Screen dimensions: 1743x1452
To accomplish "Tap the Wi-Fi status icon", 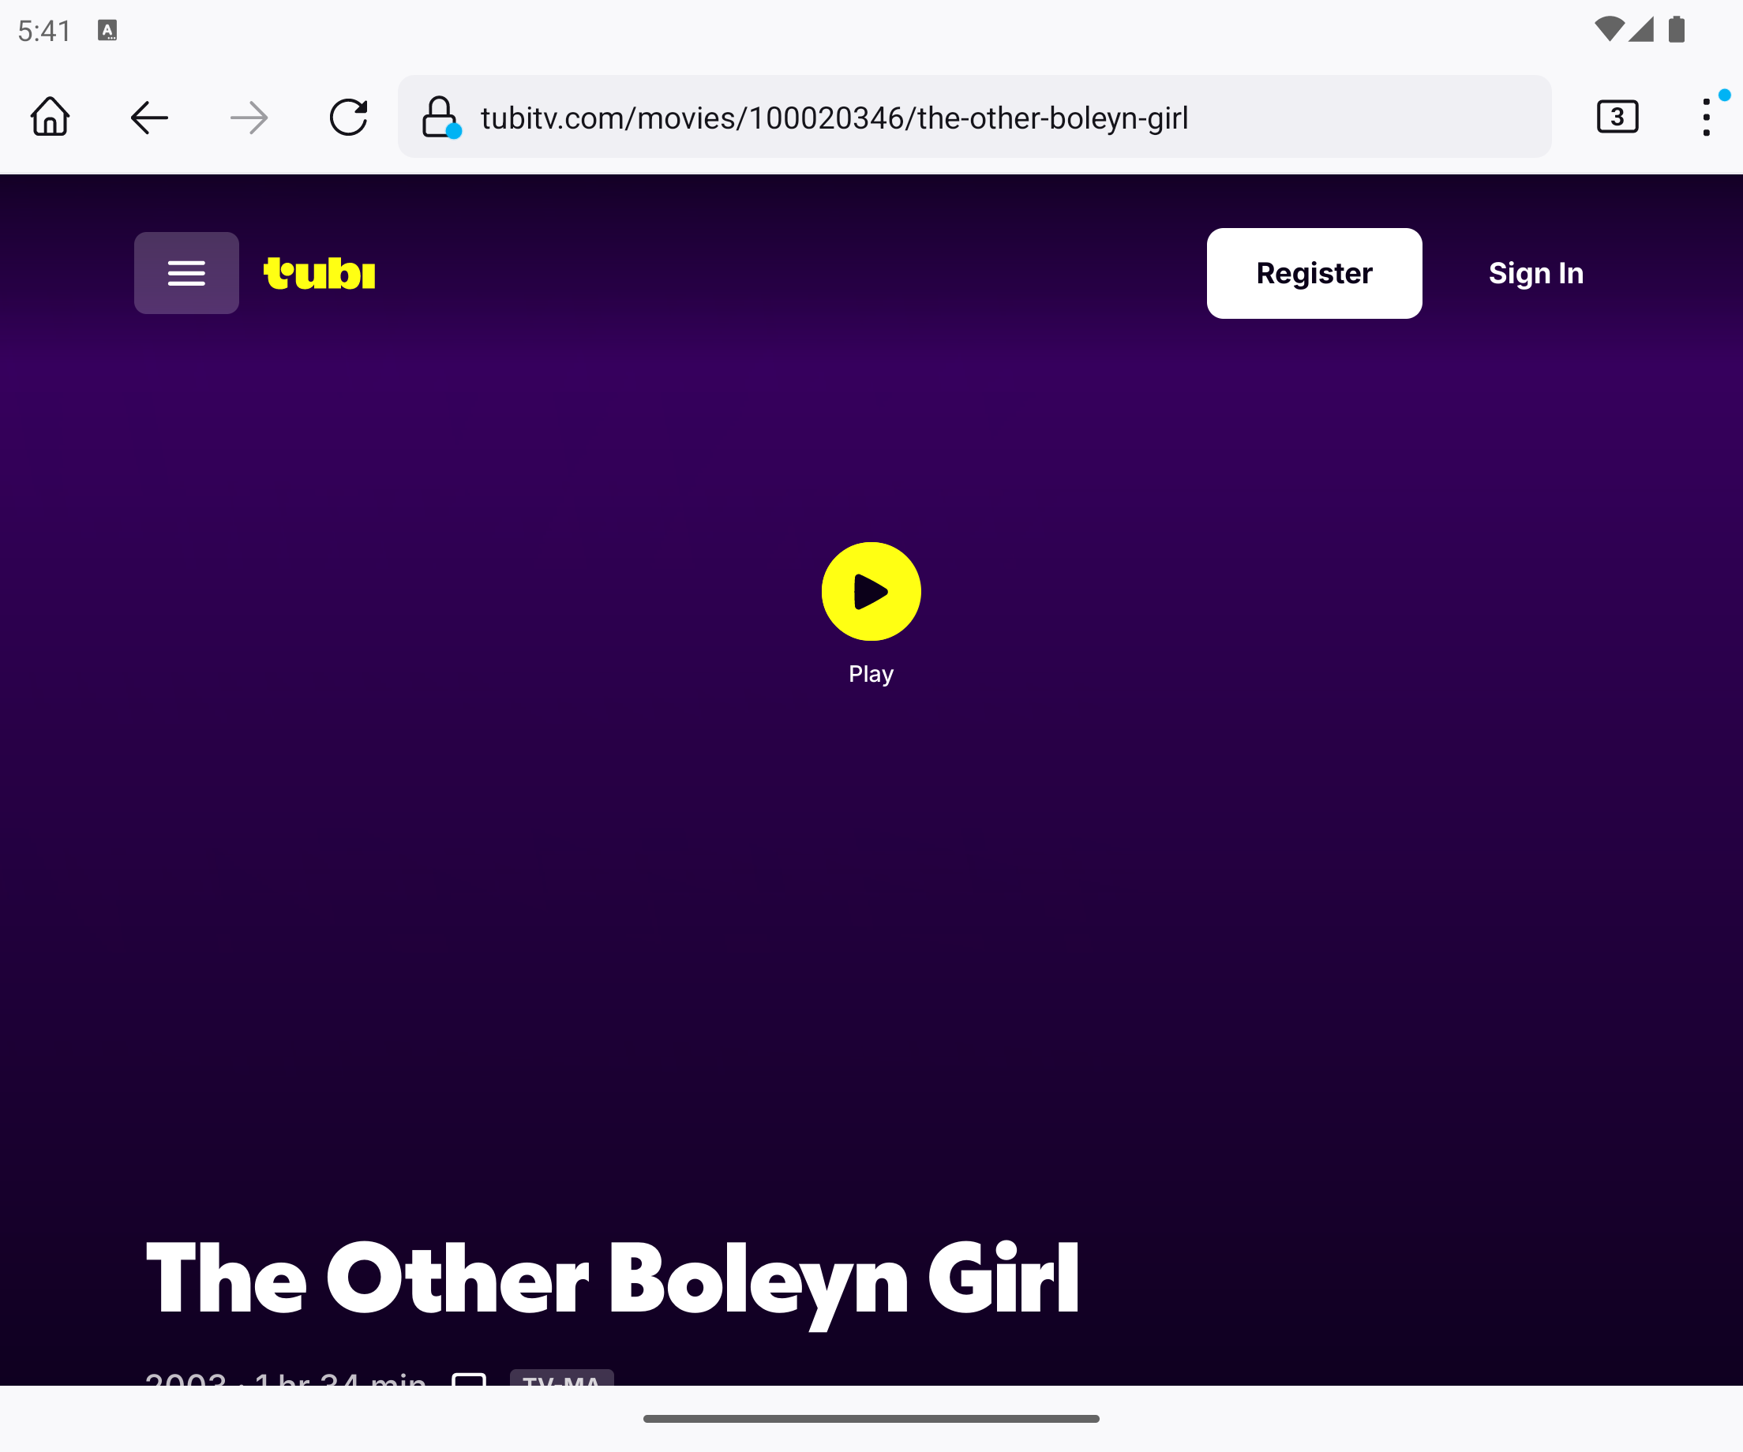I will coord(1609,30).
